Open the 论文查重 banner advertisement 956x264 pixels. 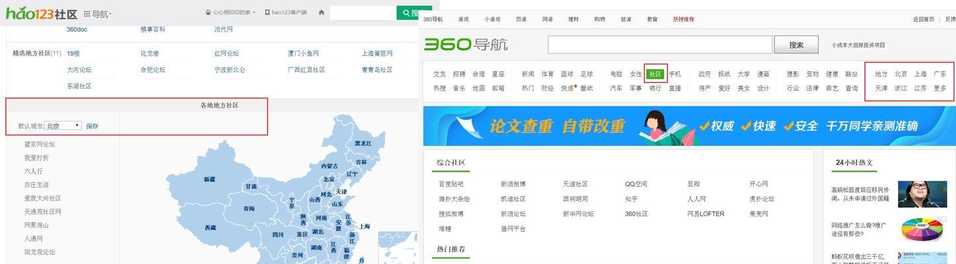[x=689, y=125]
